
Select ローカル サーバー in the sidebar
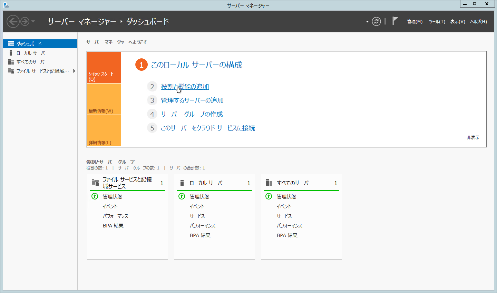40,53
